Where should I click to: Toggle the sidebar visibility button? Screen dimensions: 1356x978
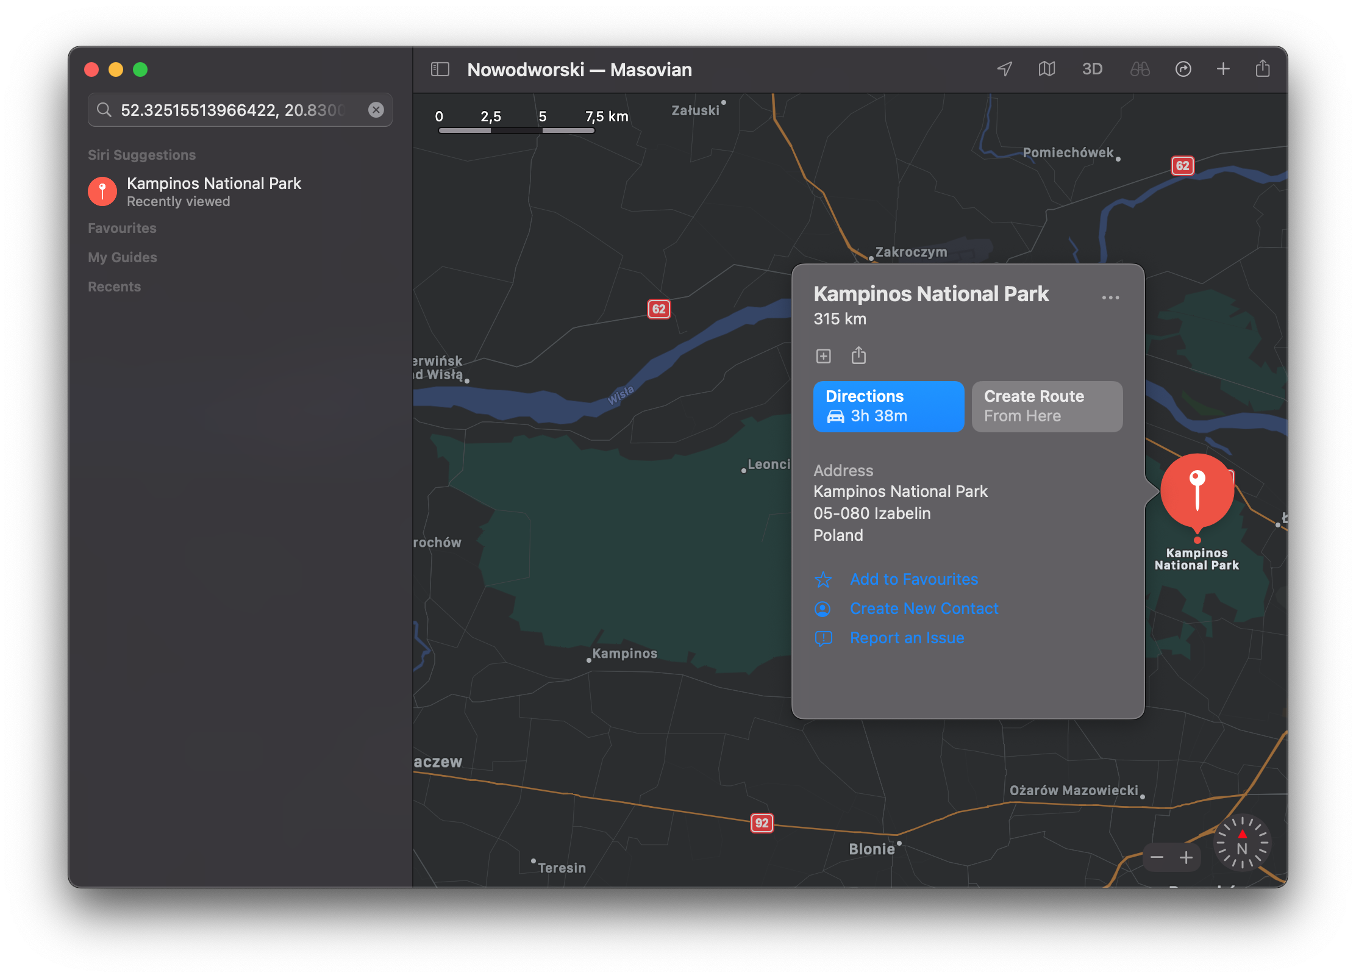[440, 70]
